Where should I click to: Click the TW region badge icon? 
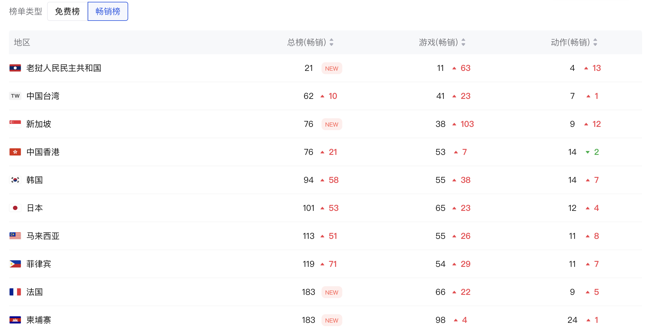(x=15, y=96)
